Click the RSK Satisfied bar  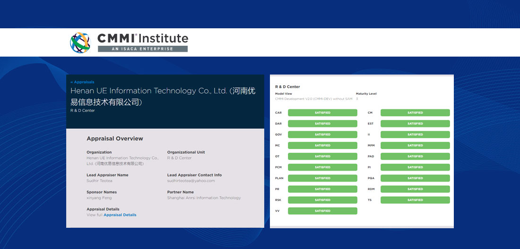[x=322, y=200]
